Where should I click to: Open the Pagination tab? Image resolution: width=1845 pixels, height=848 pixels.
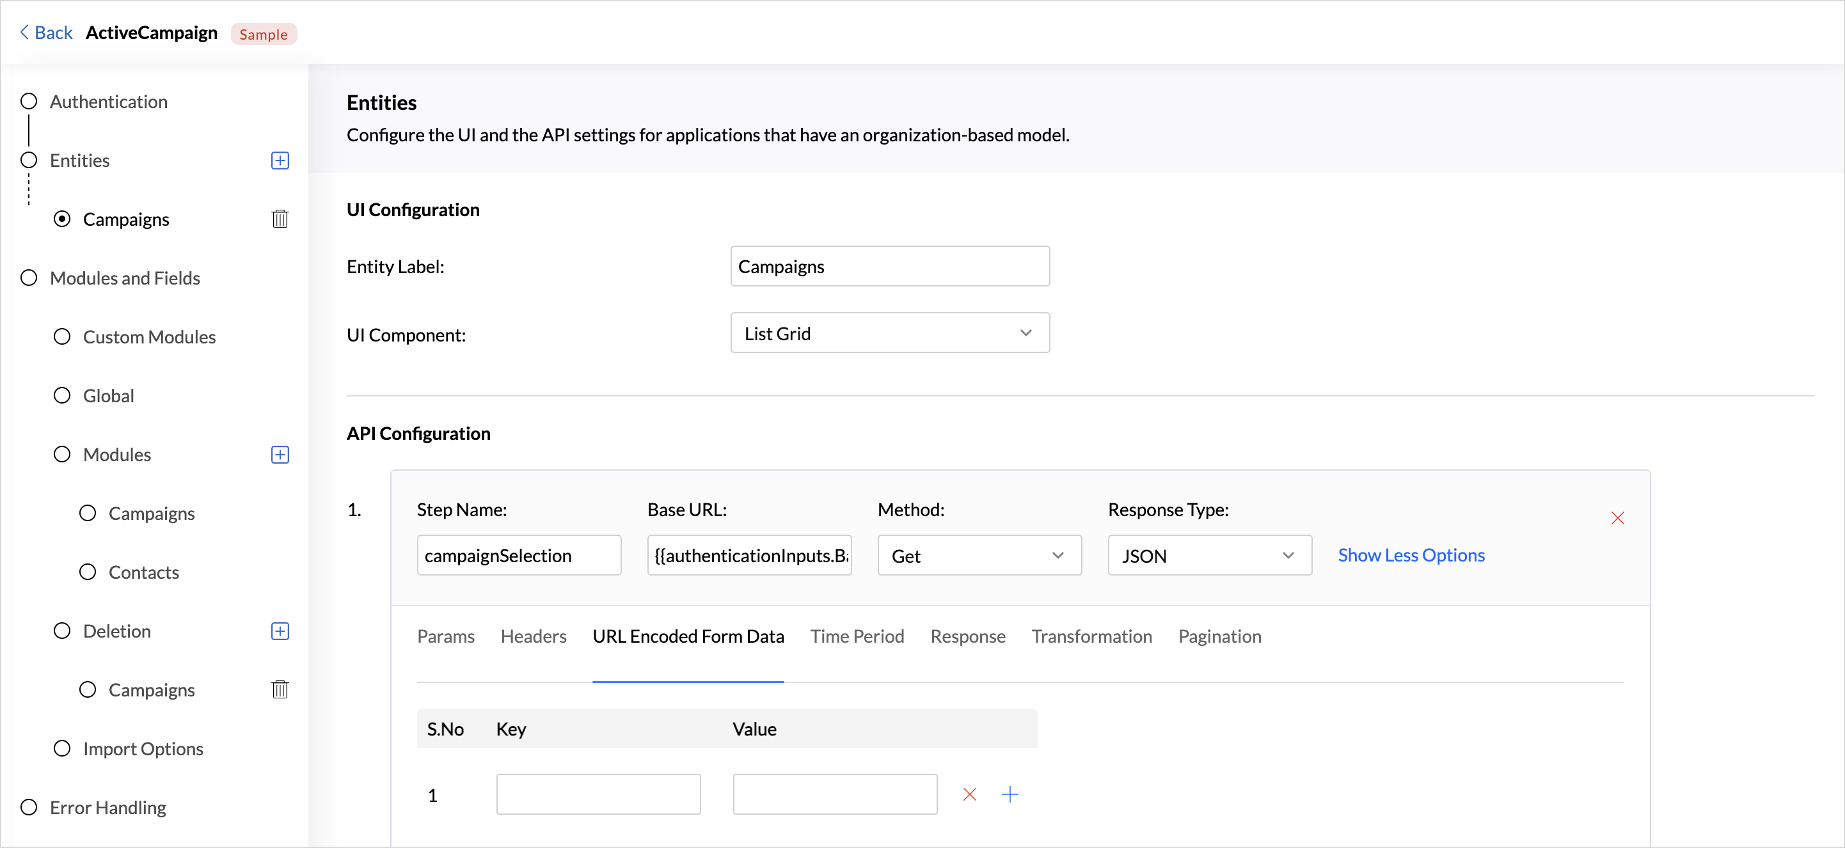tap(1219, 636)
